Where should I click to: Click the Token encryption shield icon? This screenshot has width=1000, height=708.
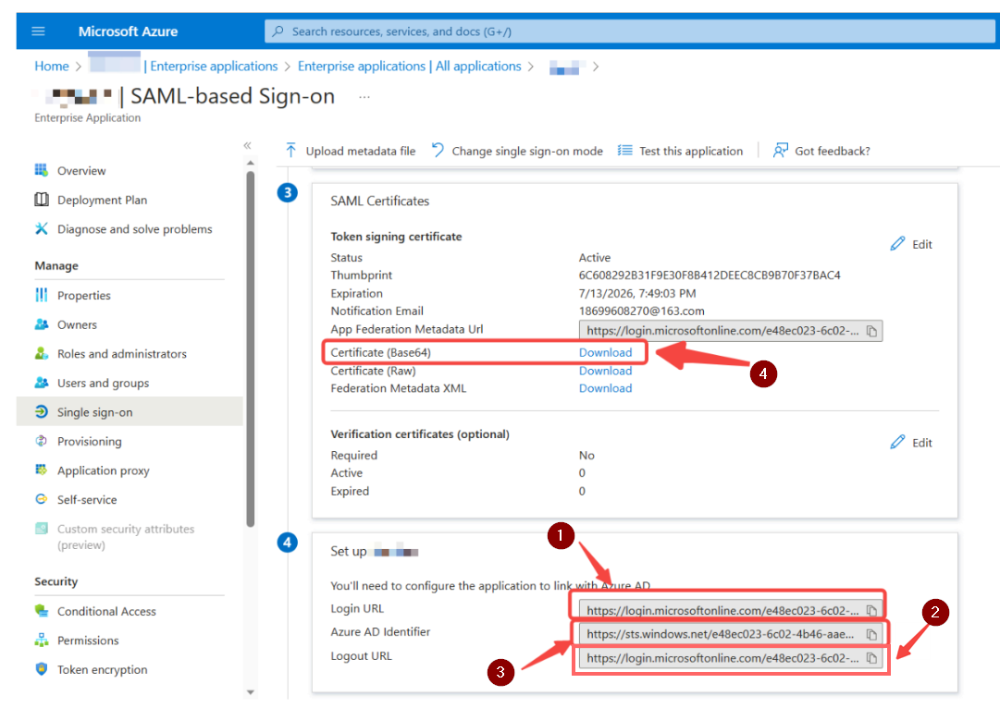tap(42, 669)
